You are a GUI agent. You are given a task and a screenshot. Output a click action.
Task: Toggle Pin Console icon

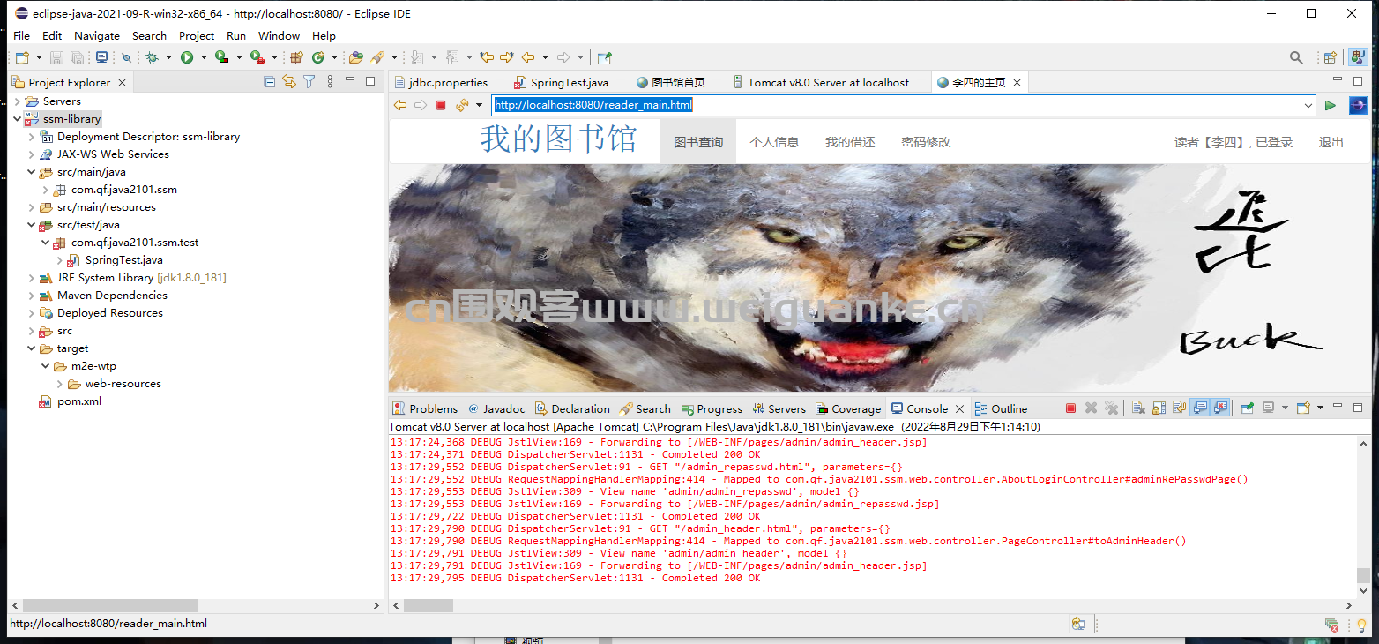[x=1248, y=408]
